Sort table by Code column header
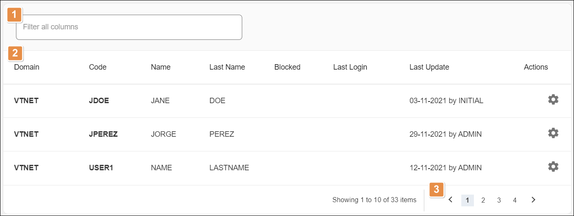Viewport: 574px width, 216px height. point(98,67)
